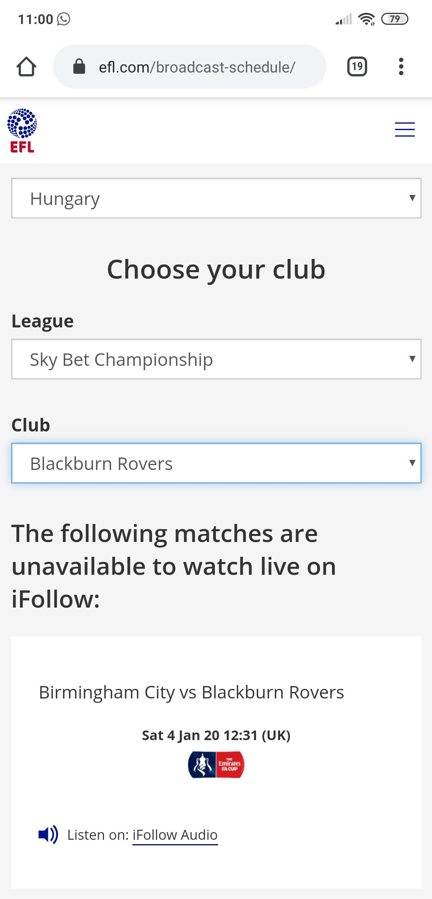This screenshot has height=899, width=432.
Task: Select the Birmingham City vs Blackburn Rovers match
Action: tap(192, 692)
